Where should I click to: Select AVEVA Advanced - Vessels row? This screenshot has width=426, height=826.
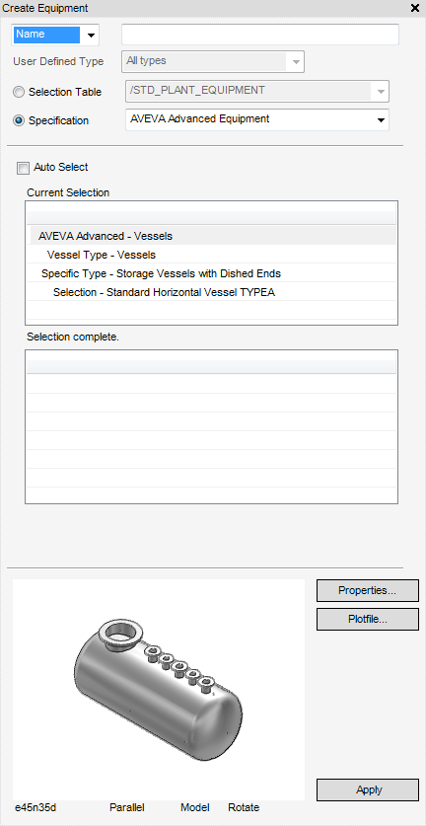pos(211,236)
